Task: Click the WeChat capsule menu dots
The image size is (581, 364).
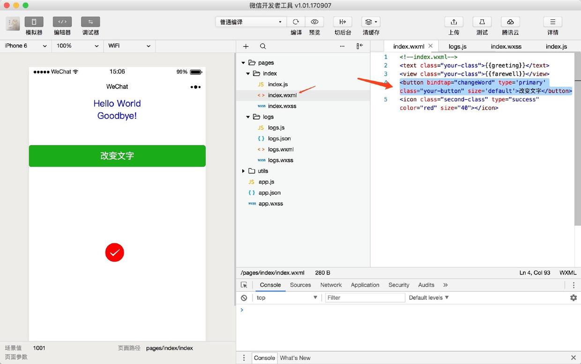Action: tap(195, 87)
